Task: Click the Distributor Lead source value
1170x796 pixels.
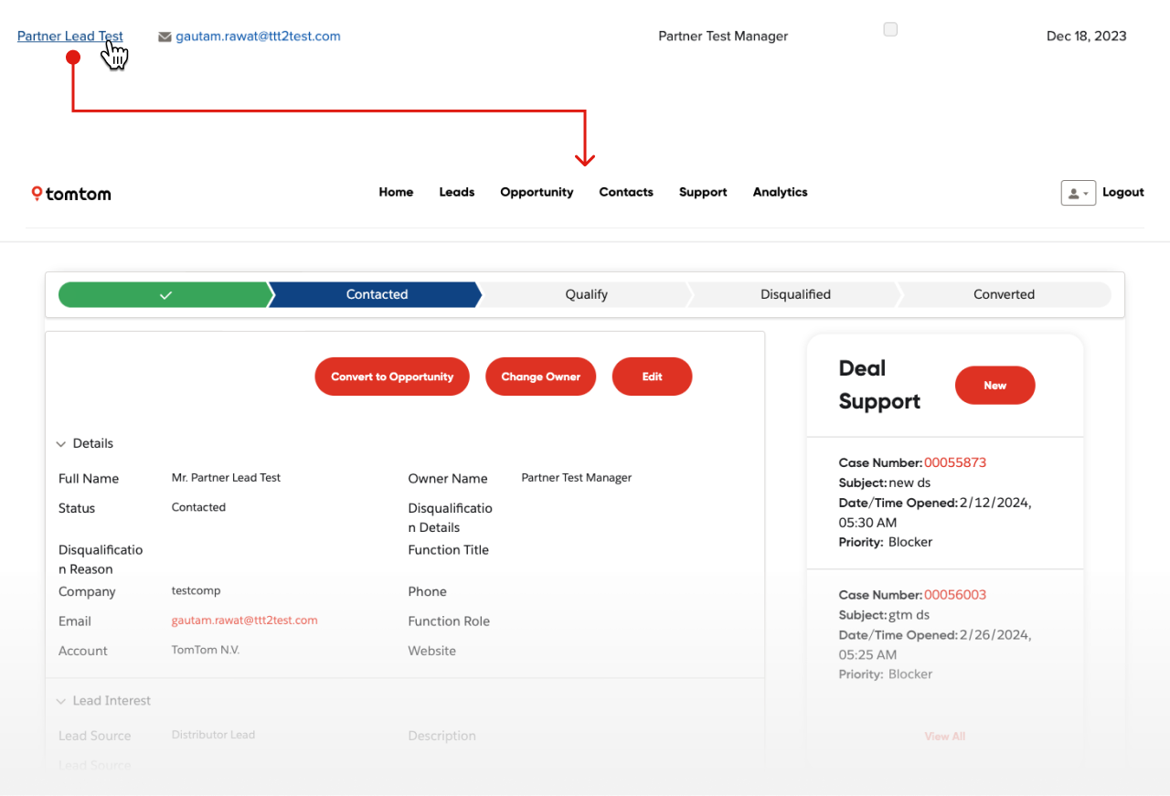Action: coord(213,735)
